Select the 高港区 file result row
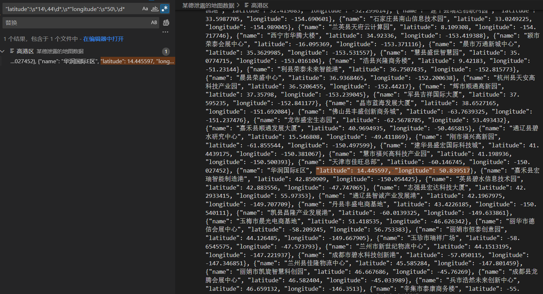Viewport: 543px width, 294px height. click(87, 51)
